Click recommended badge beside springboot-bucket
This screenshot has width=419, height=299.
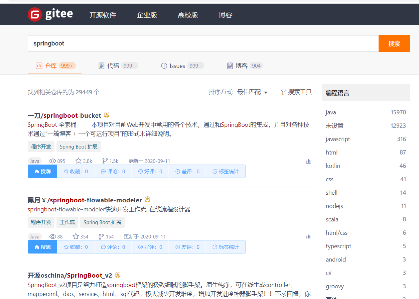107,115
